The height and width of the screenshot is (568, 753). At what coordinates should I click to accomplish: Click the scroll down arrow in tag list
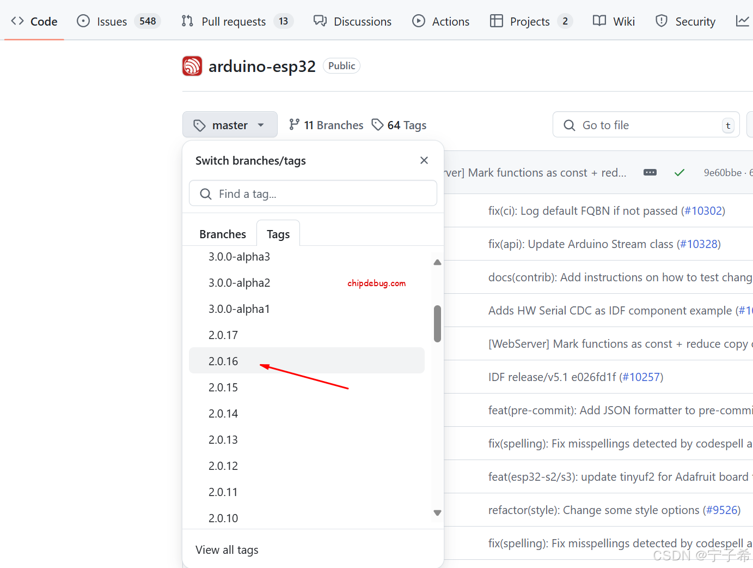(437, 513)
